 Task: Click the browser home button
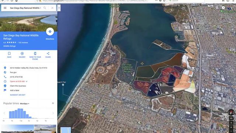16,1
